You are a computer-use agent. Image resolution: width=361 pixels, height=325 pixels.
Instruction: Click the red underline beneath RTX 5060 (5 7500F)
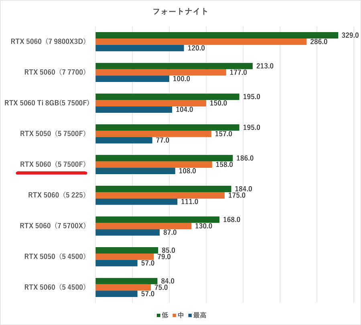51,173
